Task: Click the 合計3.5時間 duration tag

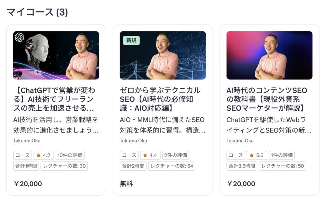Action: [x=242, y=166]
